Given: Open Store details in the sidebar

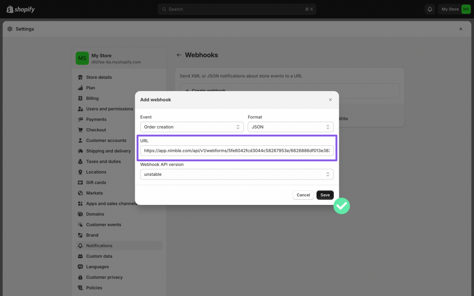Looking at the screenshot, I should click(x=99, y=77).
